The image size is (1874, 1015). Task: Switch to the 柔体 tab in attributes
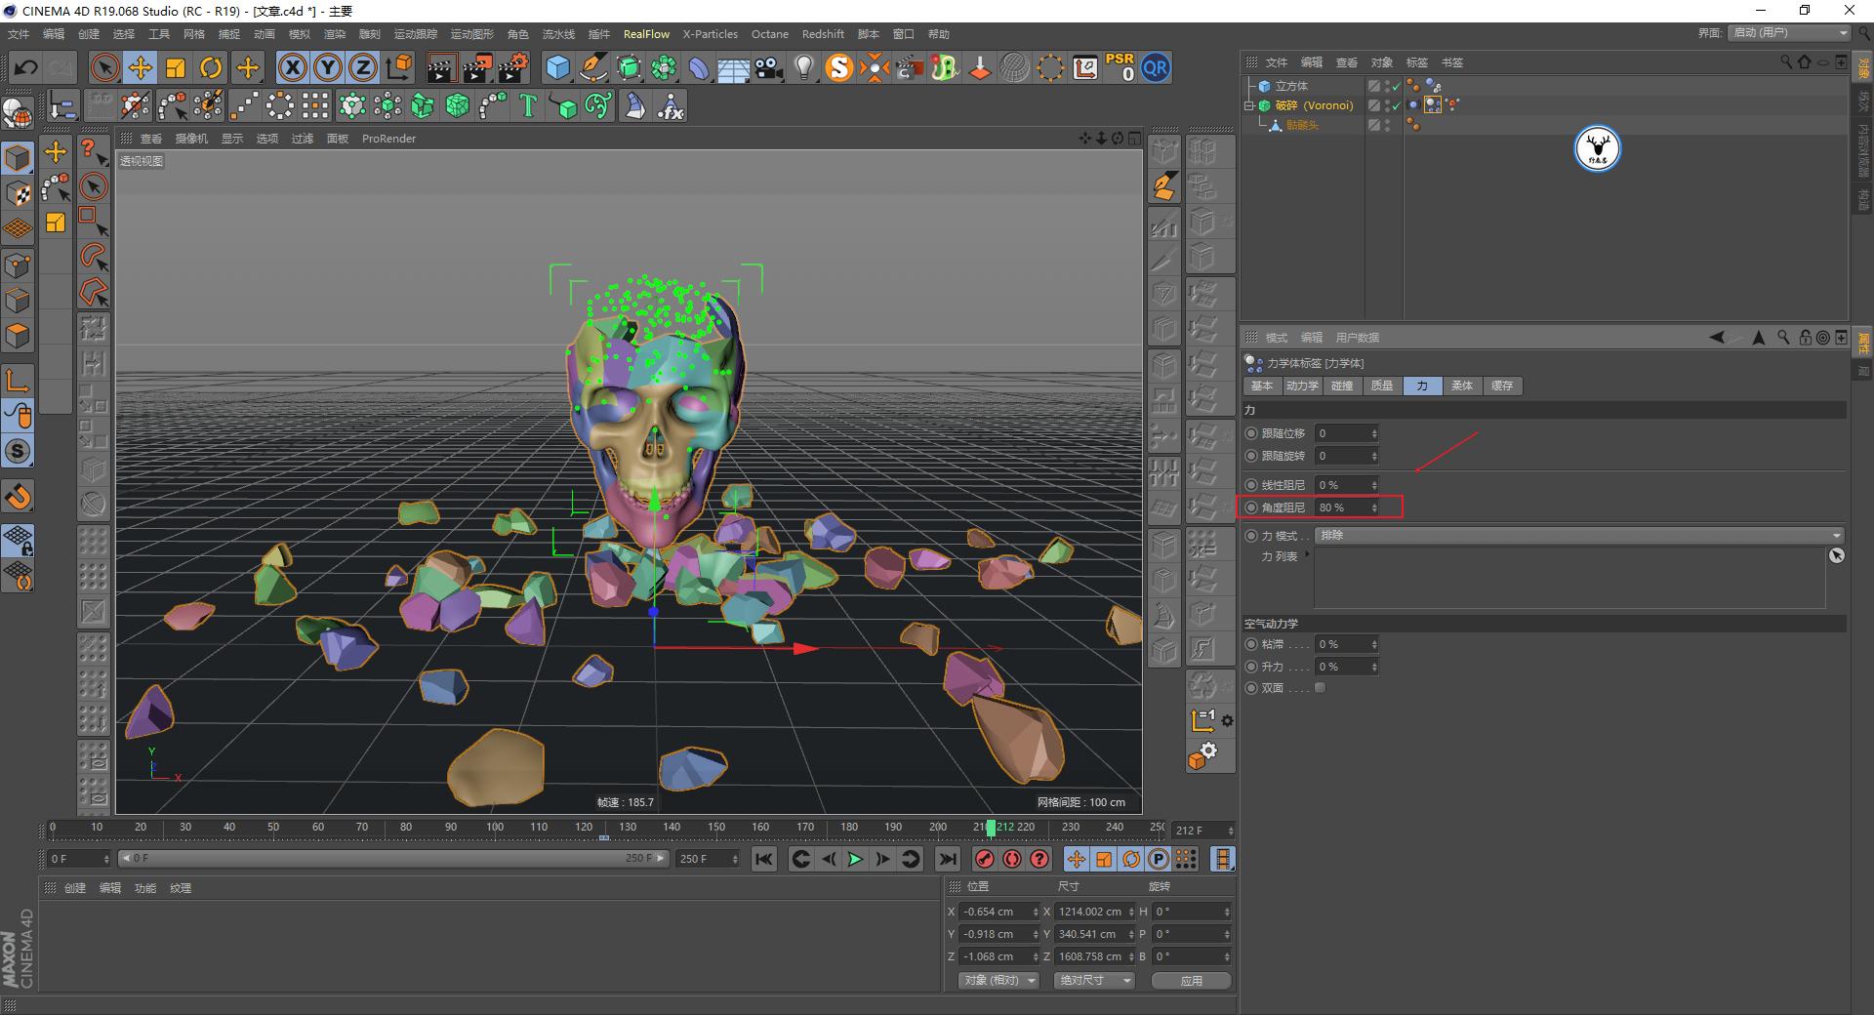(x=1462, y=386)
